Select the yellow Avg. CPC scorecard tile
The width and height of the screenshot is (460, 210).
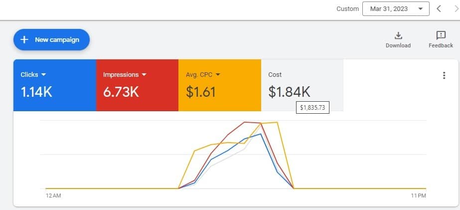[220, 85]
